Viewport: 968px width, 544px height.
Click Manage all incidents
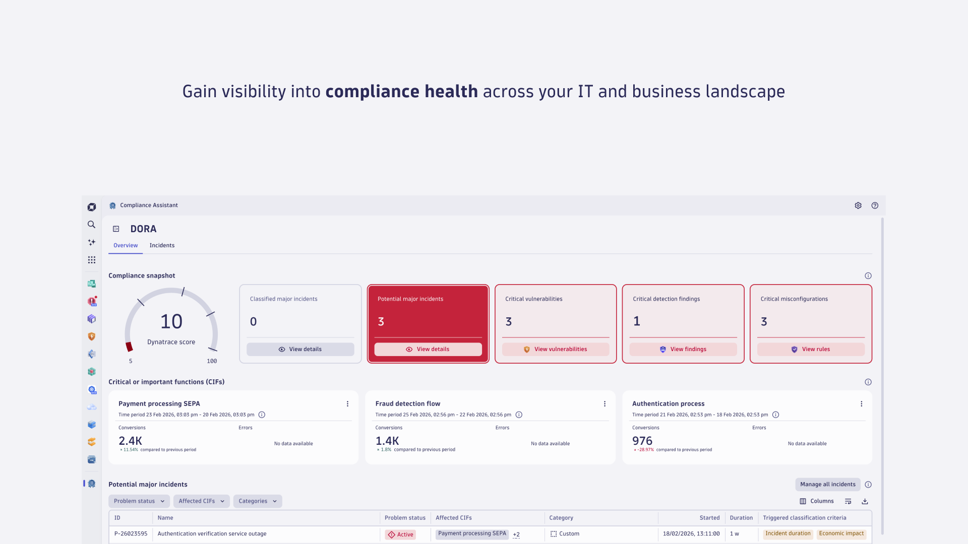pos(827,484)
